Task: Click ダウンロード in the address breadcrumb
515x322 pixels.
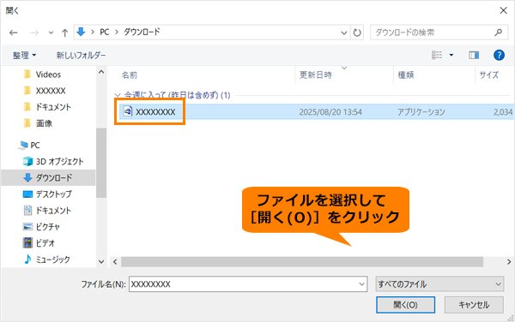Action: pos(142,32)
